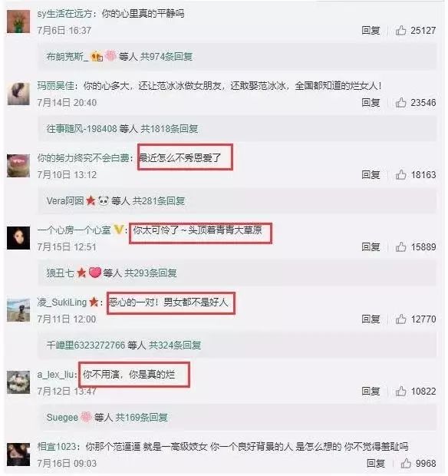Reply to the 7月16日 09:03 comment
Image resolution: width=448 pixels, height=476 pixels.
tap(376, 463)
